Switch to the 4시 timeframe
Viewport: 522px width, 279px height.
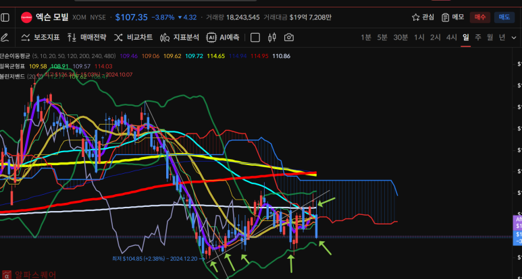[451, 38]
